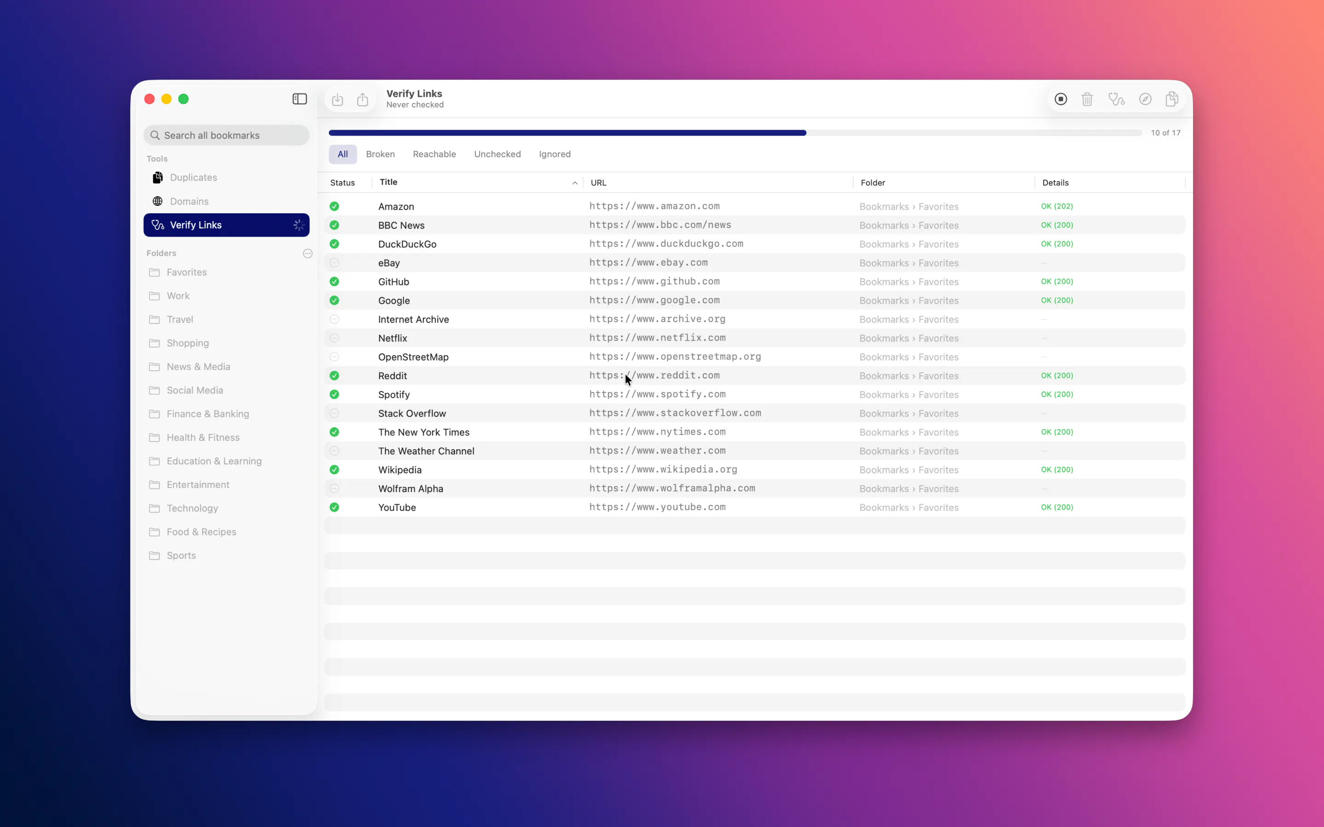
Task: Select Verify Links in sidebar
Action: 227,225
